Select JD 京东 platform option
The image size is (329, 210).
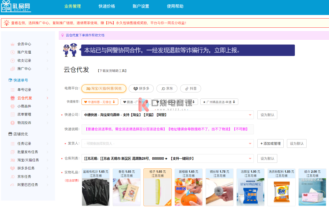(167, 89)
